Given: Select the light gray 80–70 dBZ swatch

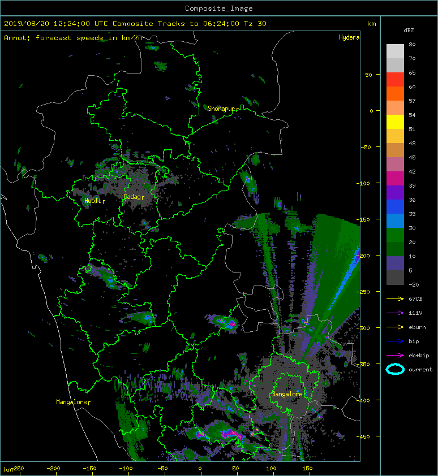Looking at the screenshot, I should (x=395, y=51).
